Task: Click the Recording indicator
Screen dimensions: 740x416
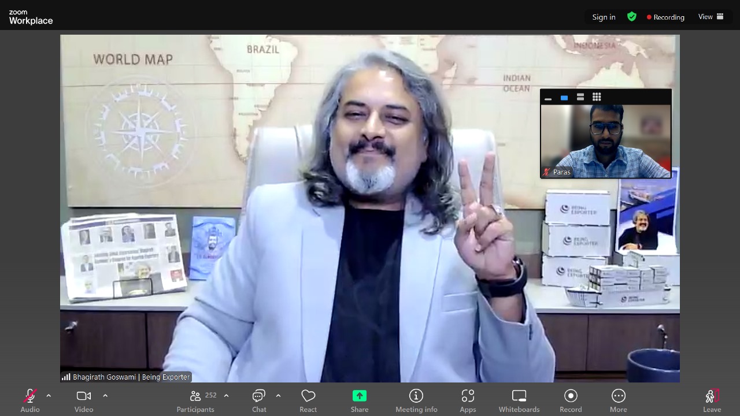Action: click(665, 17)
